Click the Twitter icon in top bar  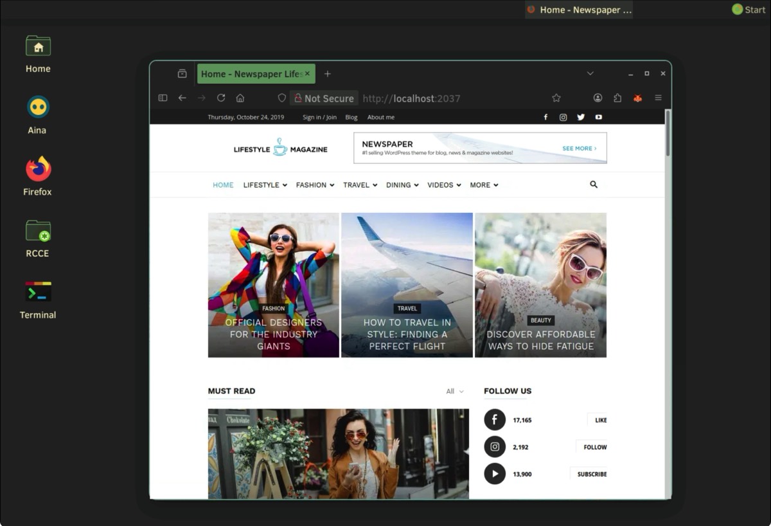[x=581, y=117]
